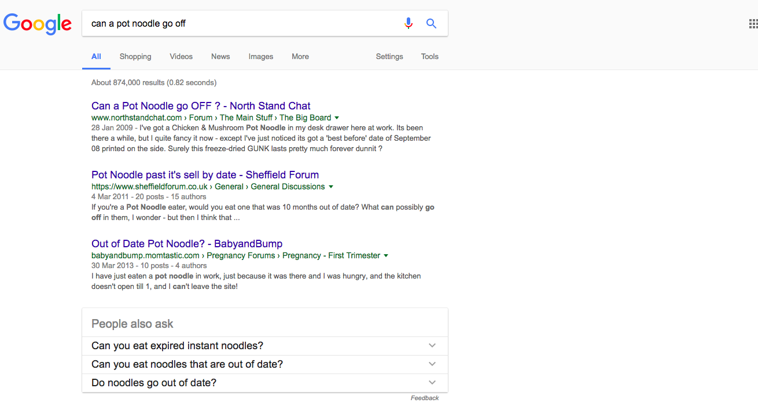The width and height of the screenshot is (758, 410).
Task: Switch to the Shopping tab
Action: [135, 56]
